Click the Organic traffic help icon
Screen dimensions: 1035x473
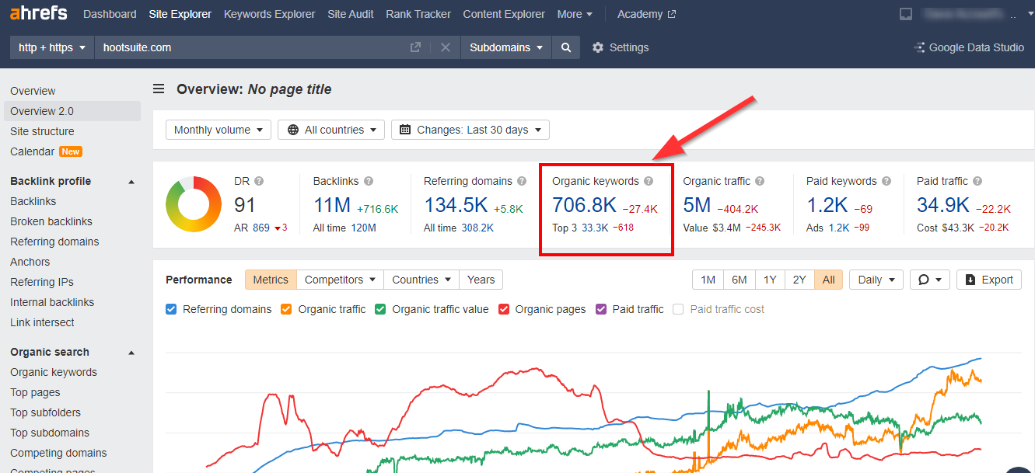click(760, 181)
